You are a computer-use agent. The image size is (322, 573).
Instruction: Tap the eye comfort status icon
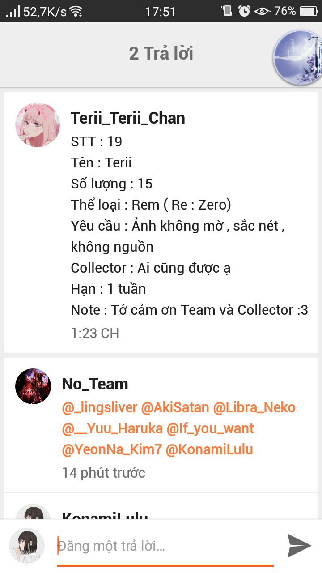click(262, 11)
